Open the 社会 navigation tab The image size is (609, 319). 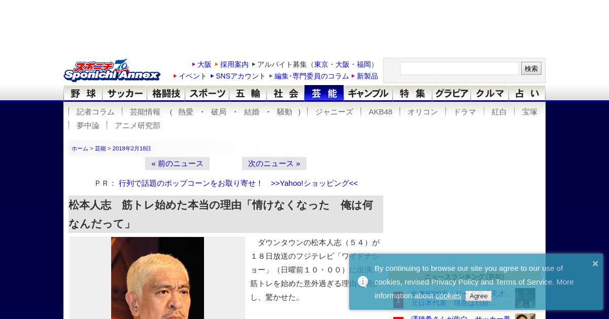click(x=286, y=93)
